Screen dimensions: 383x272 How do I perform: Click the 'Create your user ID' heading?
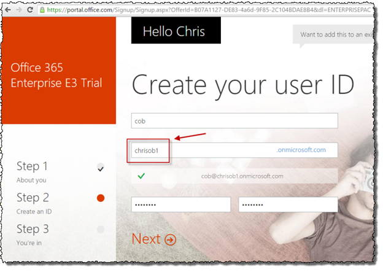[x=243, y=85]
